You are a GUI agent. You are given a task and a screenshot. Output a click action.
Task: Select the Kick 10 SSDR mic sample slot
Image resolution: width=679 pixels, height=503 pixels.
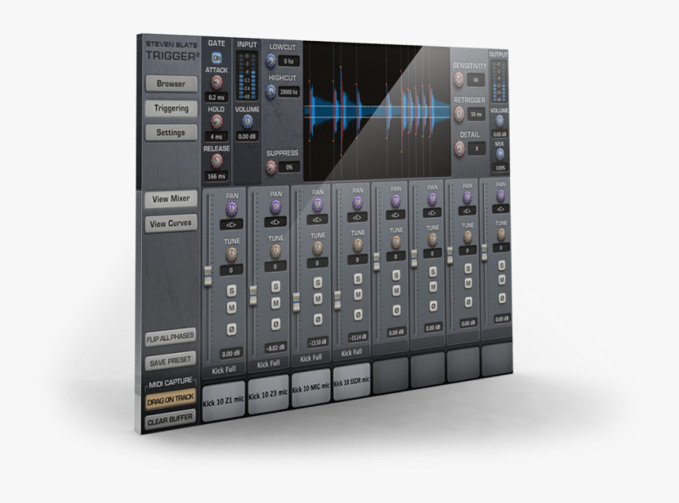351,381
